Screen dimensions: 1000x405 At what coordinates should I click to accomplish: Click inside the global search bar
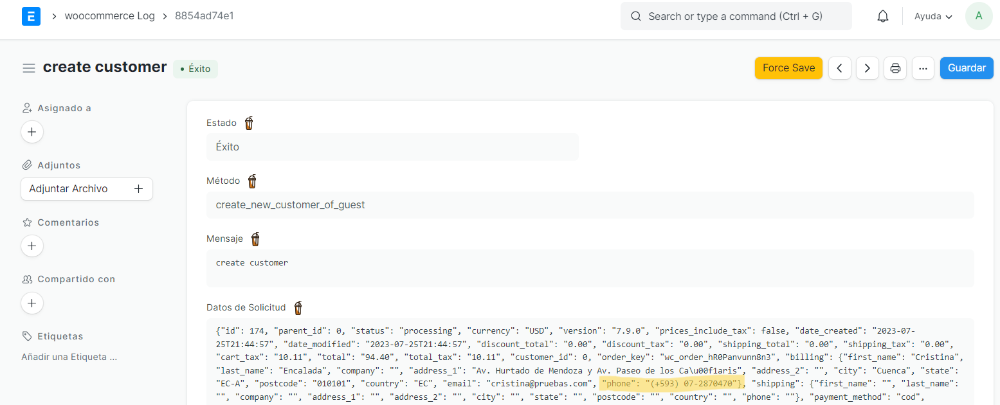pos(736,16)
